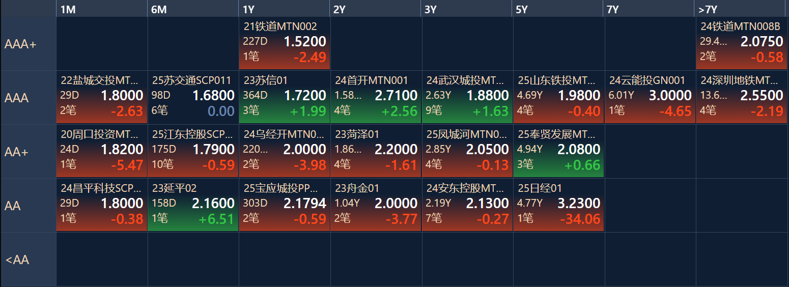789x287 pixels.
Task: Open the 25奉贤发展MT bond tile
Action: tap(558, 152)
